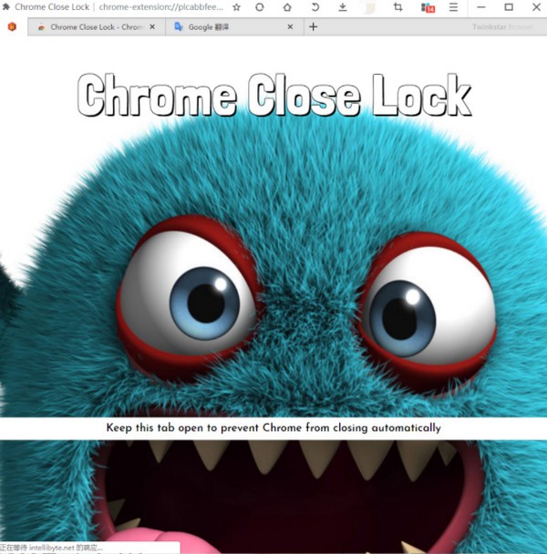Open the extension icon with the 14 badge

click(428, 7)
